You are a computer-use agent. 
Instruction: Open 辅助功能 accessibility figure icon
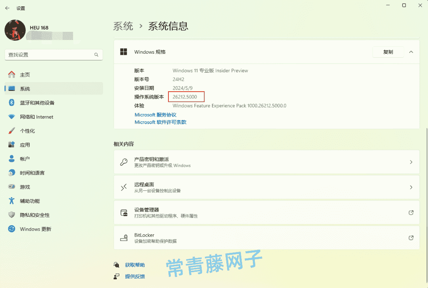(11, 201)
